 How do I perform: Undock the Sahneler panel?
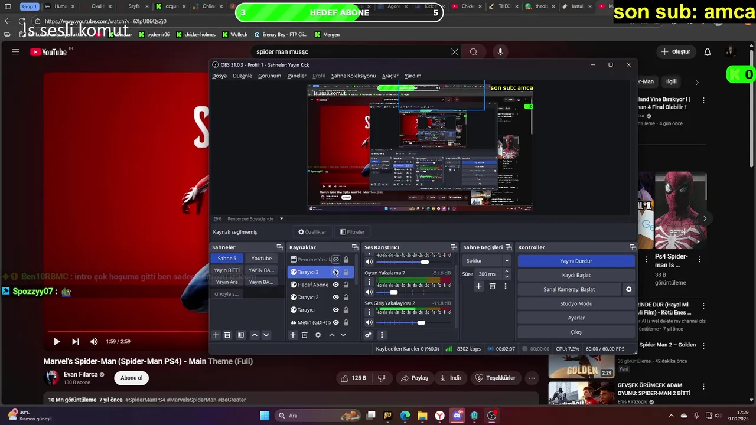click(x=280, y=247)
